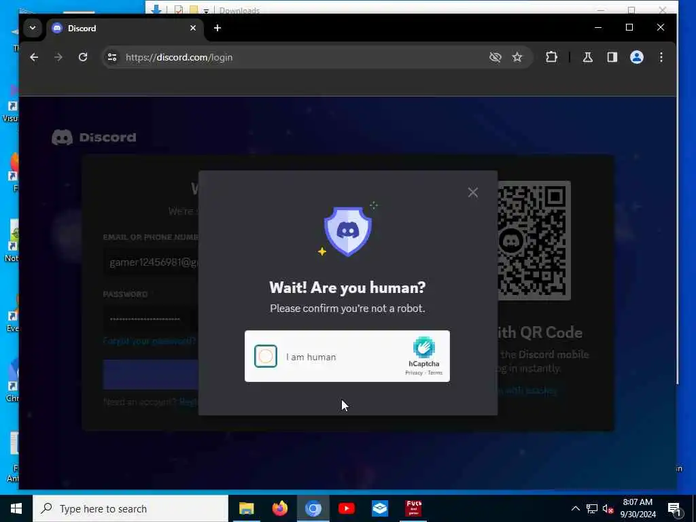Viewport: 696px width, 522px height.
Task: Open YouTube from taskbar
Action: pyautogui.click(x=346, y=508)
